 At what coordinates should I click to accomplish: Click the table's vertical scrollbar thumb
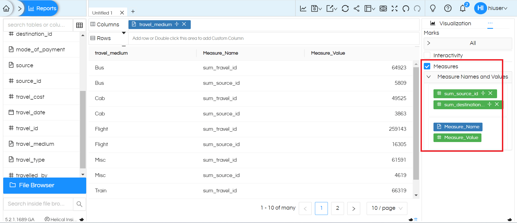(416, 123)
